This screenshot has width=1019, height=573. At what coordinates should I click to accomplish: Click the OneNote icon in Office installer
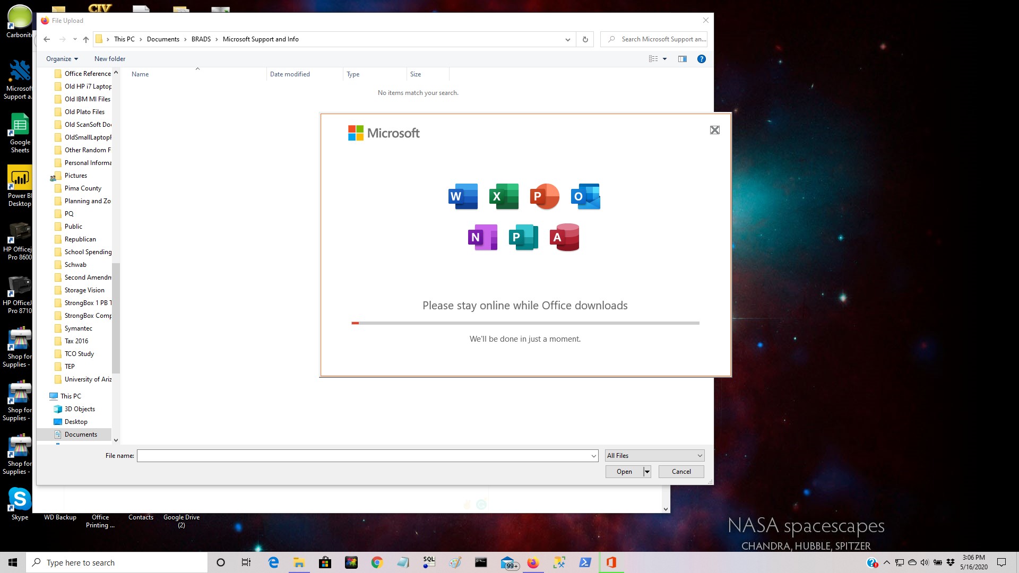483,237
